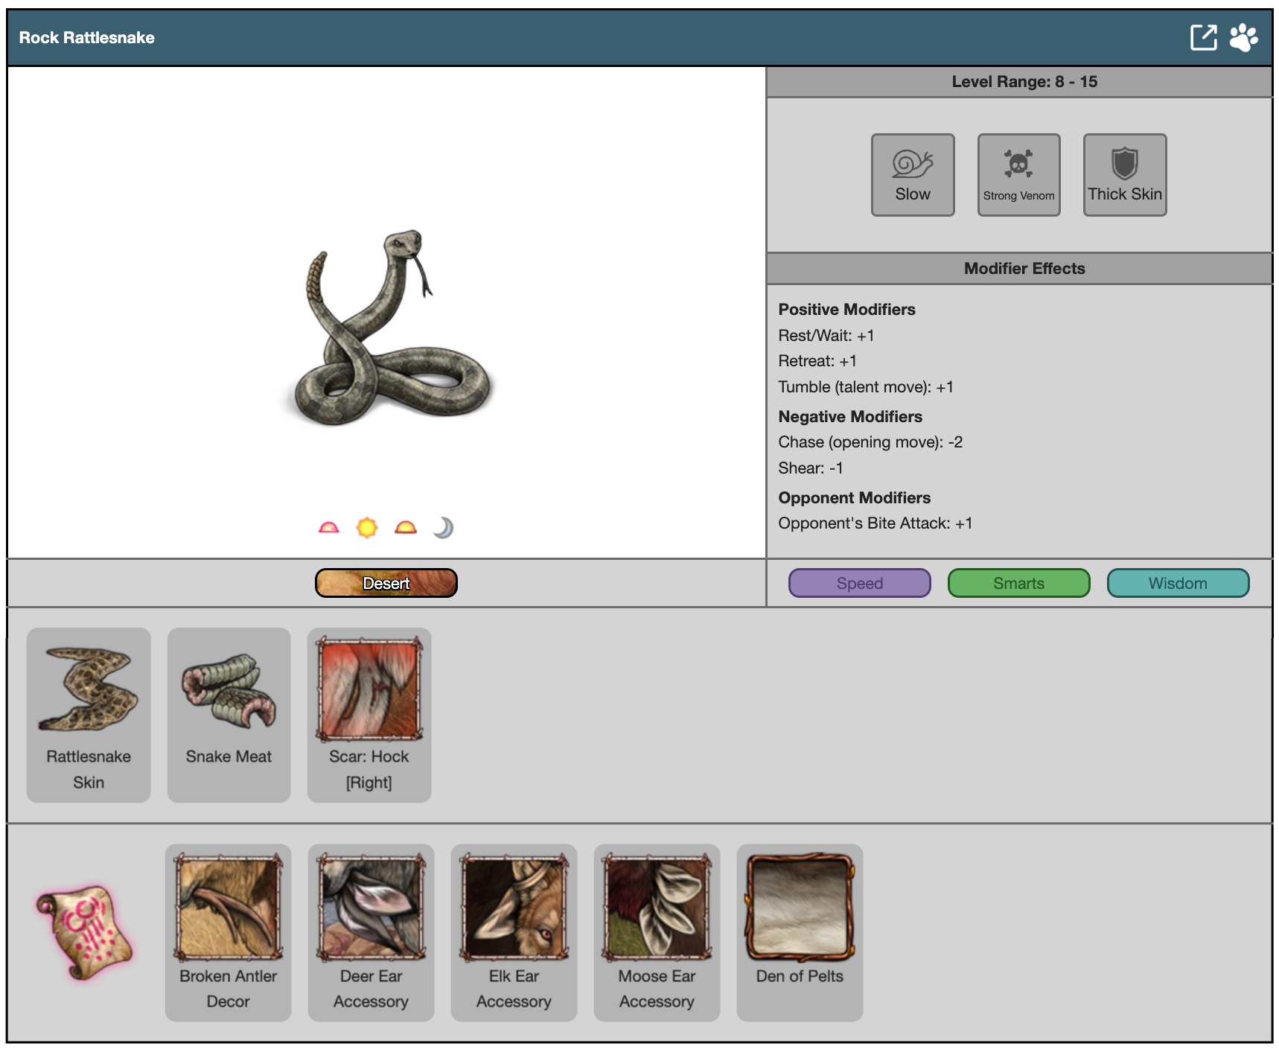Click the purple Speed stat button

click(x=859, y=583)
